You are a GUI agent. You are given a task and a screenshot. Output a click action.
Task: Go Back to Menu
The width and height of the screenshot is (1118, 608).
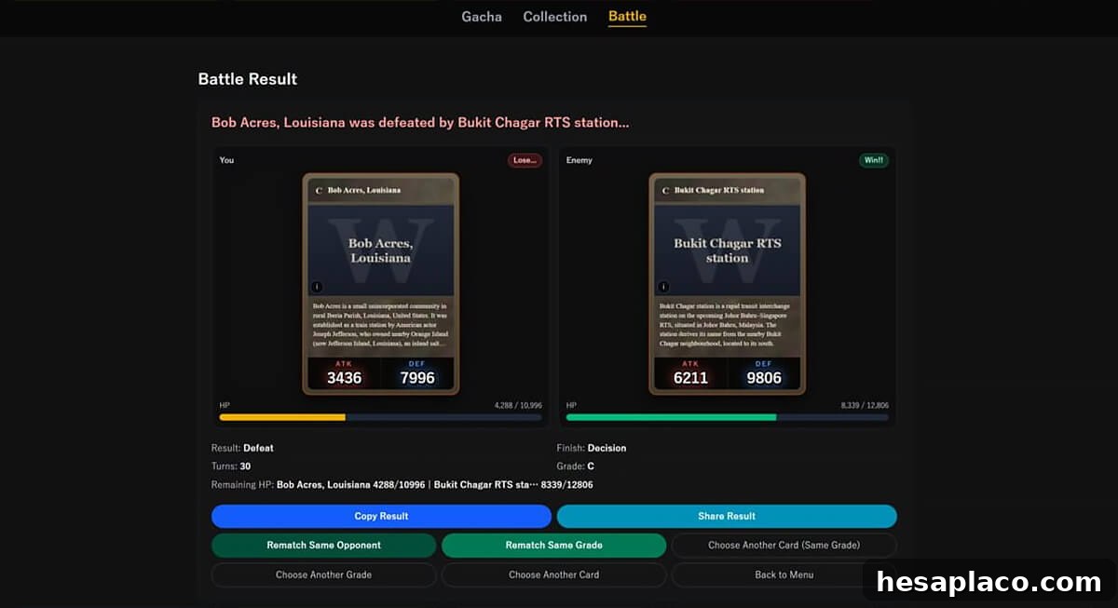coord(784,574)
